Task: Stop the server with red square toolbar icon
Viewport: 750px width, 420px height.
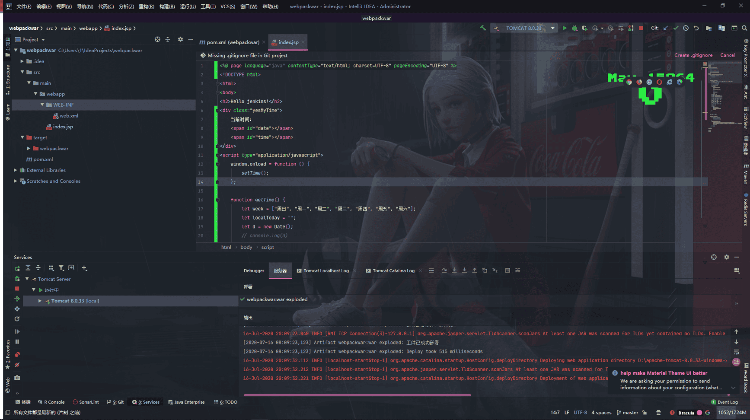Action: click(x=641, y=28)
